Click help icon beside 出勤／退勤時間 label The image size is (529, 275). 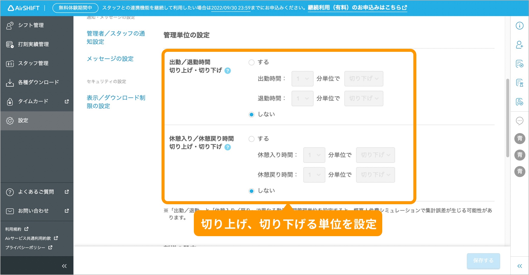[x=228, y=71]
